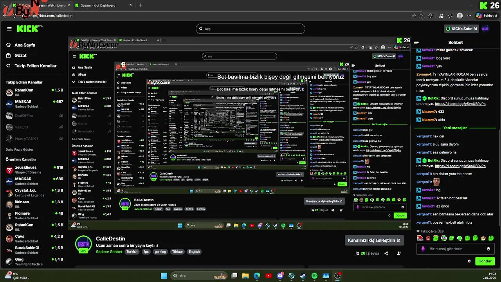Click the KICKs Satın Al button
This screenshot has width=501, height=282.
click(x=461, y=29)
